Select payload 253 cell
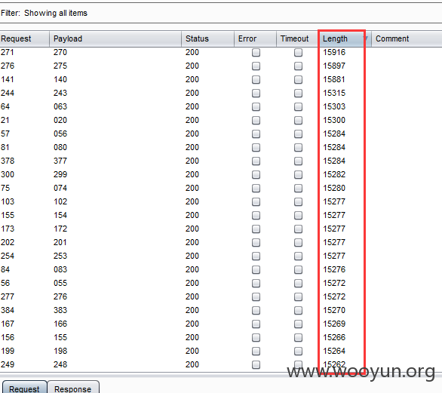 click(x=60, y=256)
